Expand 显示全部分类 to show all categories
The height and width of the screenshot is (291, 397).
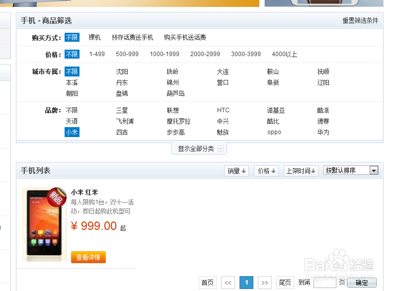tap(199, 148)
